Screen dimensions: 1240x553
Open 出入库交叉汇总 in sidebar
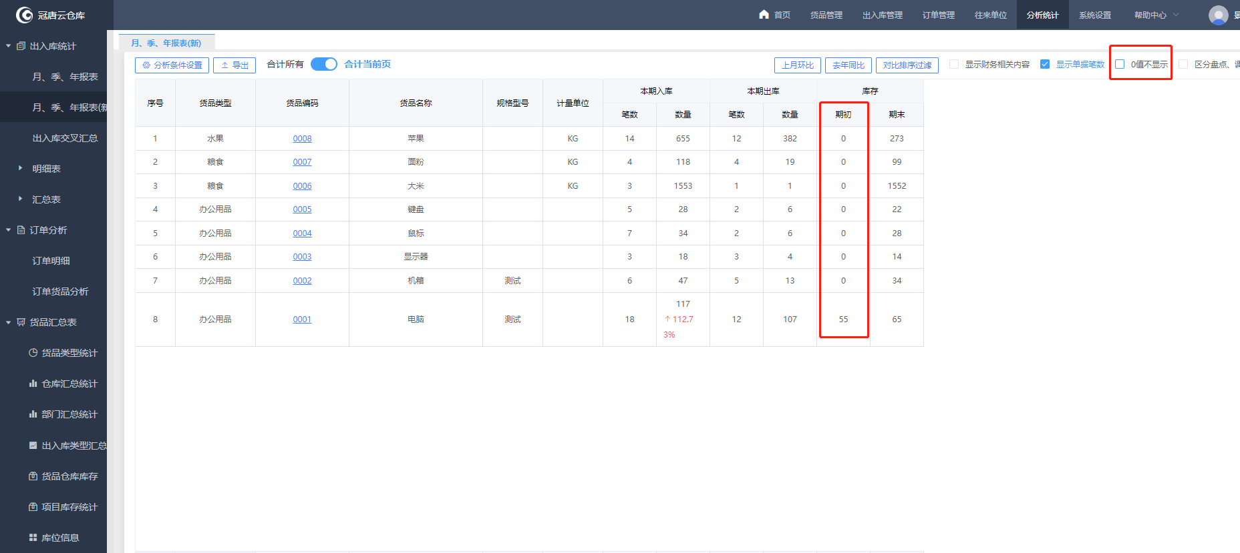[65, 138]
